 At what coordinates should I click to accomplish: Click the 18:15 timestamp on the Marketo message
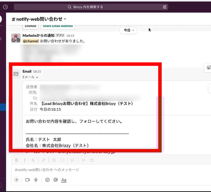70,36
